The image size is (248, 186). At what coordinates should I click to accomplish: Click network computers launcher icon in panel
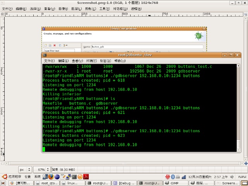click(69, 177)
